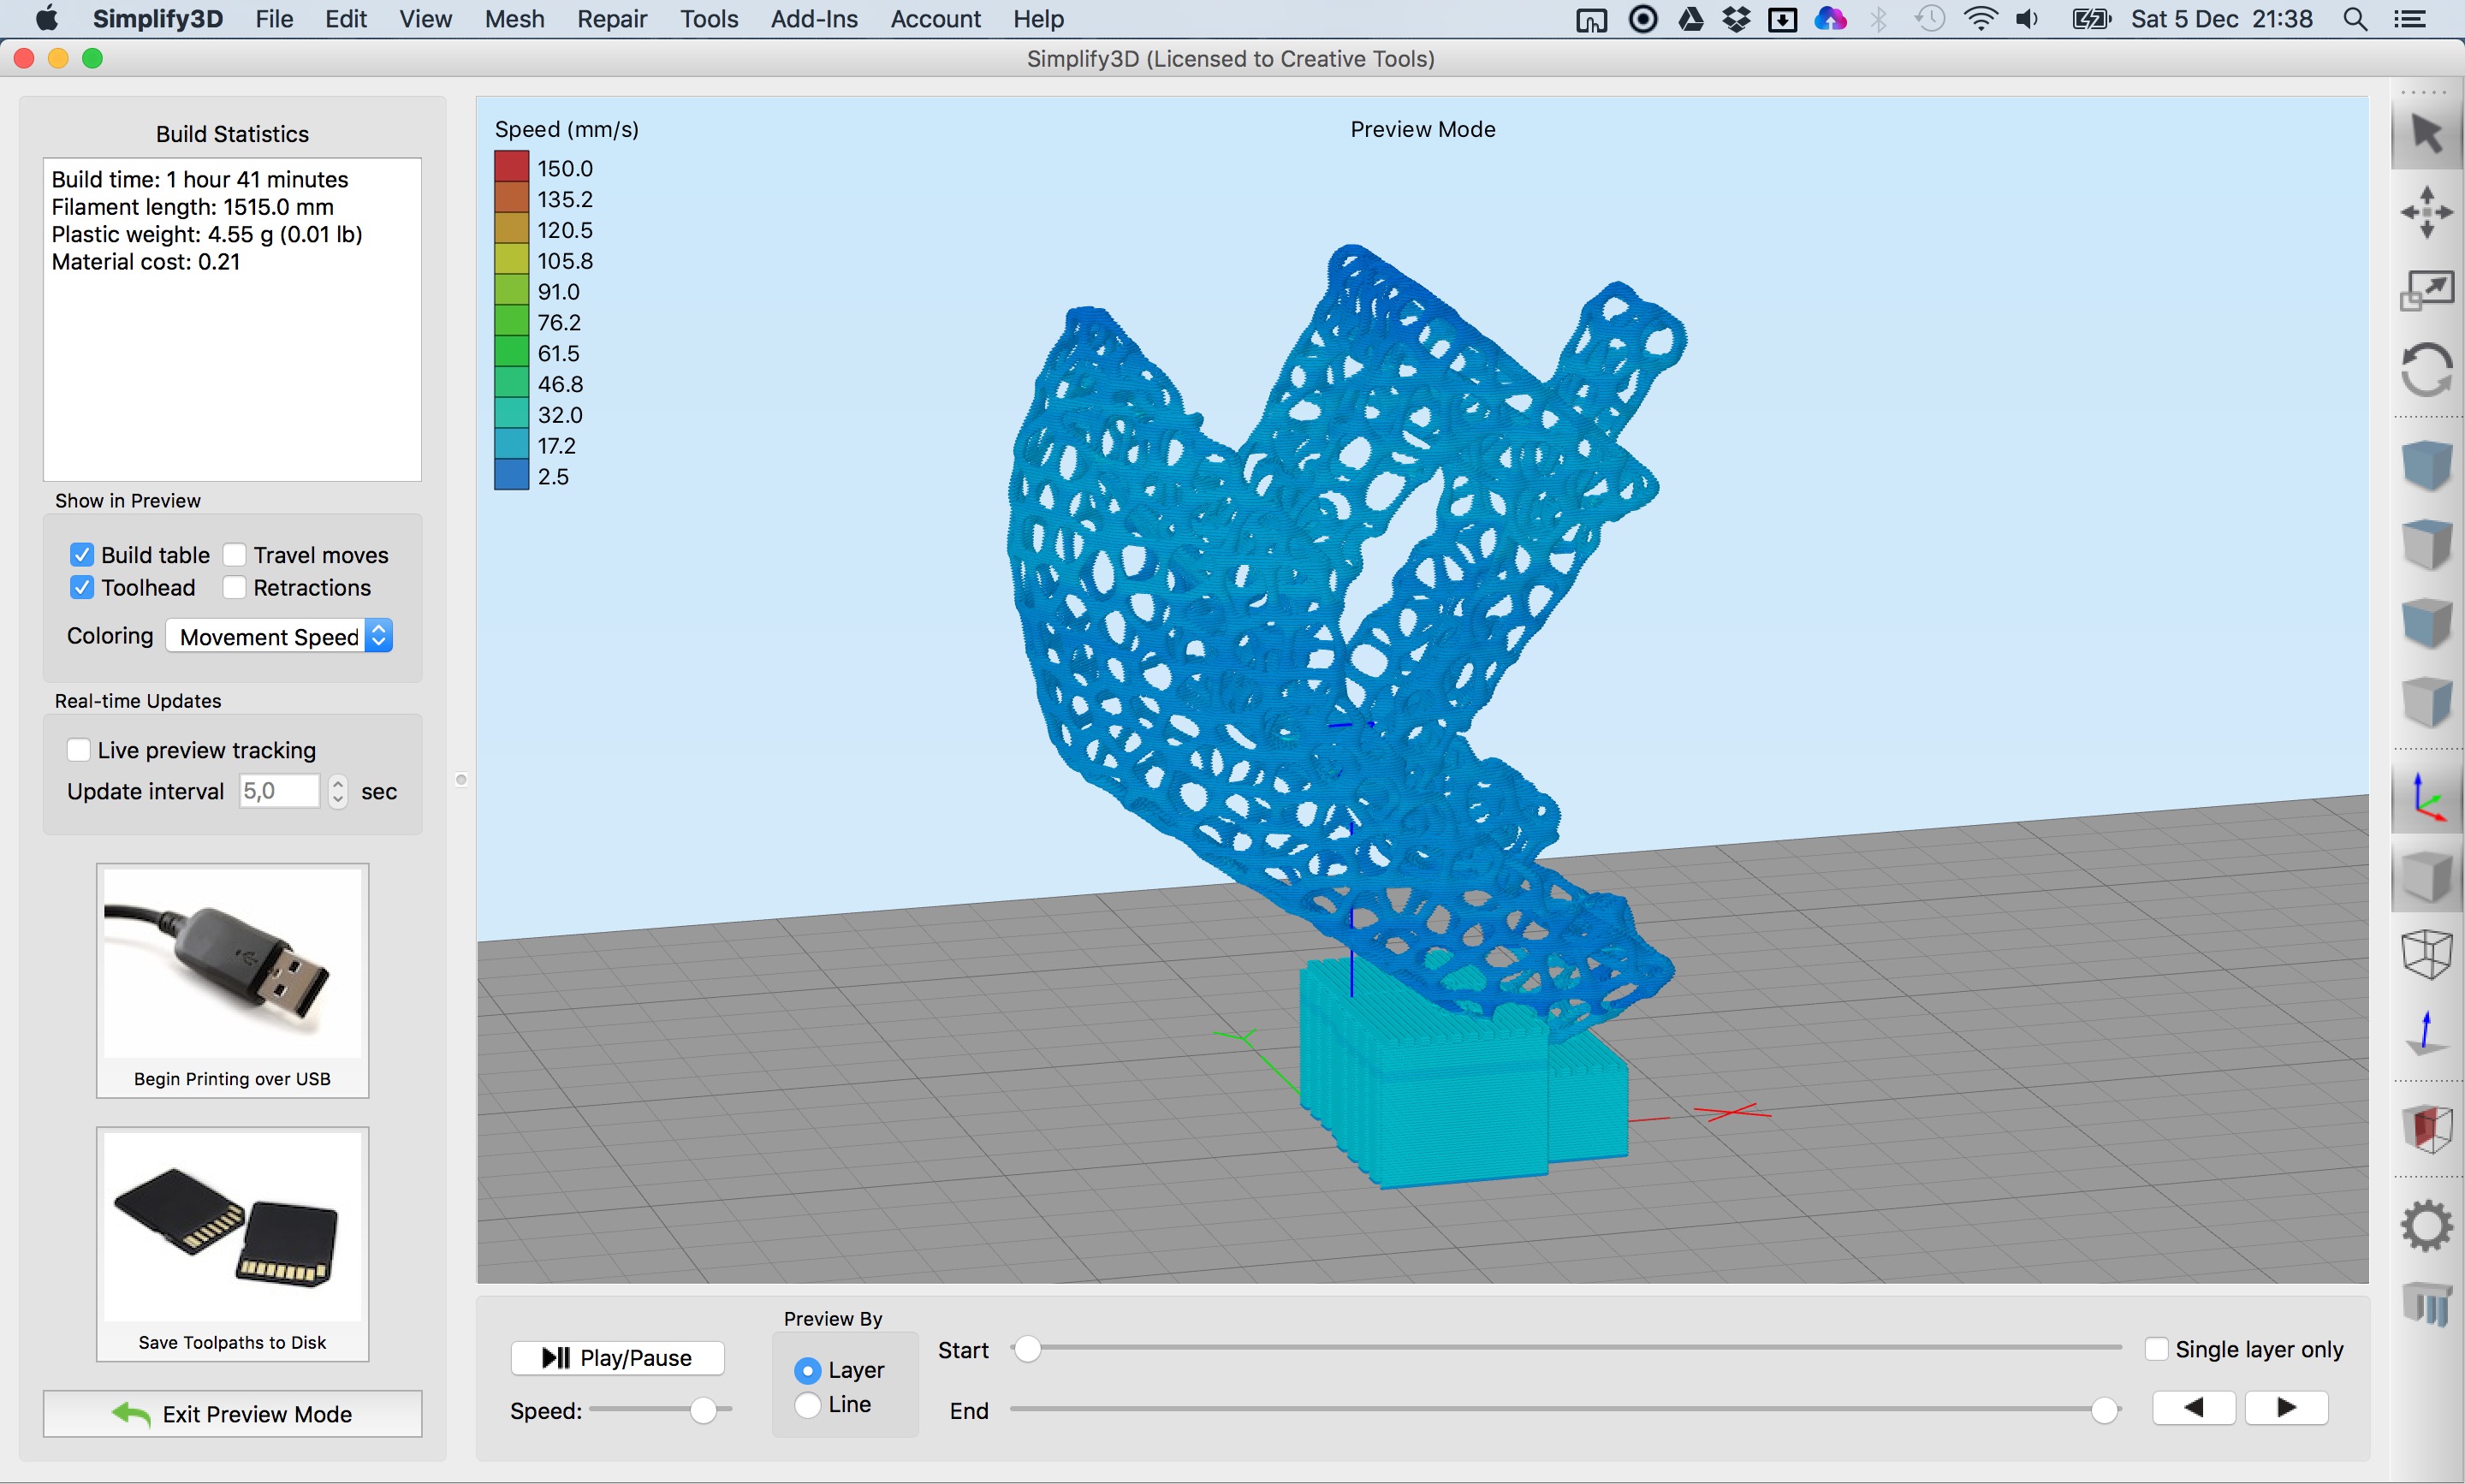
Task: Select the Layer preview radio button
Action: (x=808, y=1370)
